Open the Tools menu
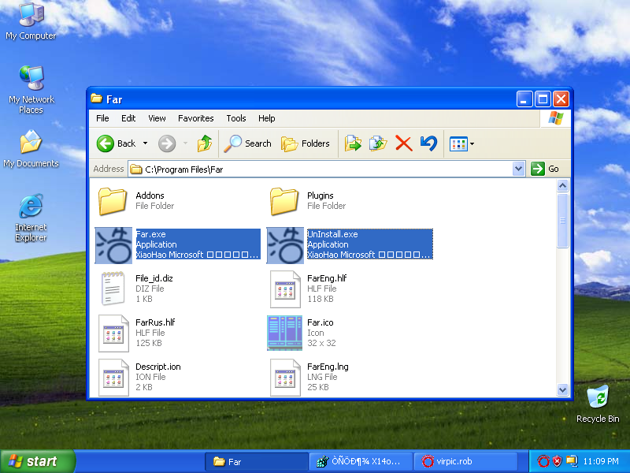 pos(236,118)
